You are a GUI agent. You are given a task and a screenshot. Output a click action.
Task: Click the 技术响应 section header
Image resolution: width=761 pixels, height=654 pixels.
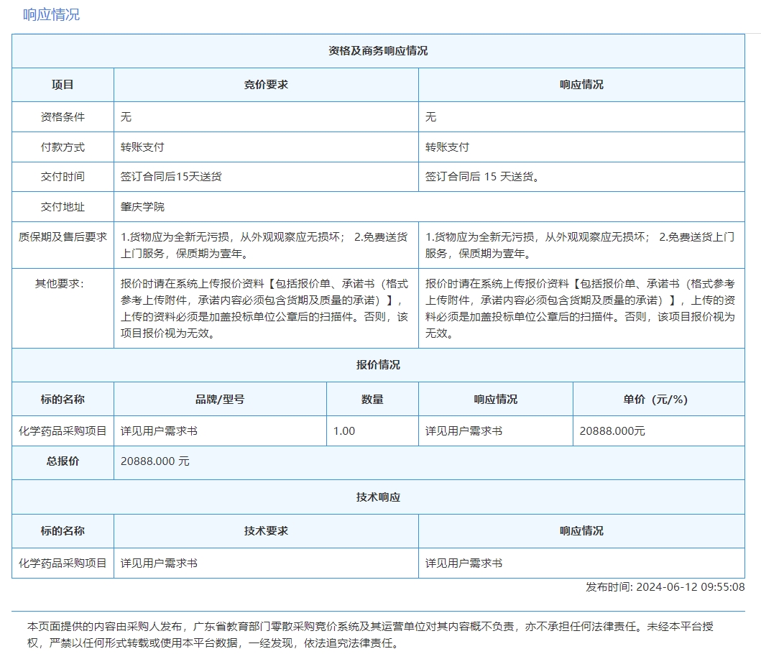[x=378, y=497]
